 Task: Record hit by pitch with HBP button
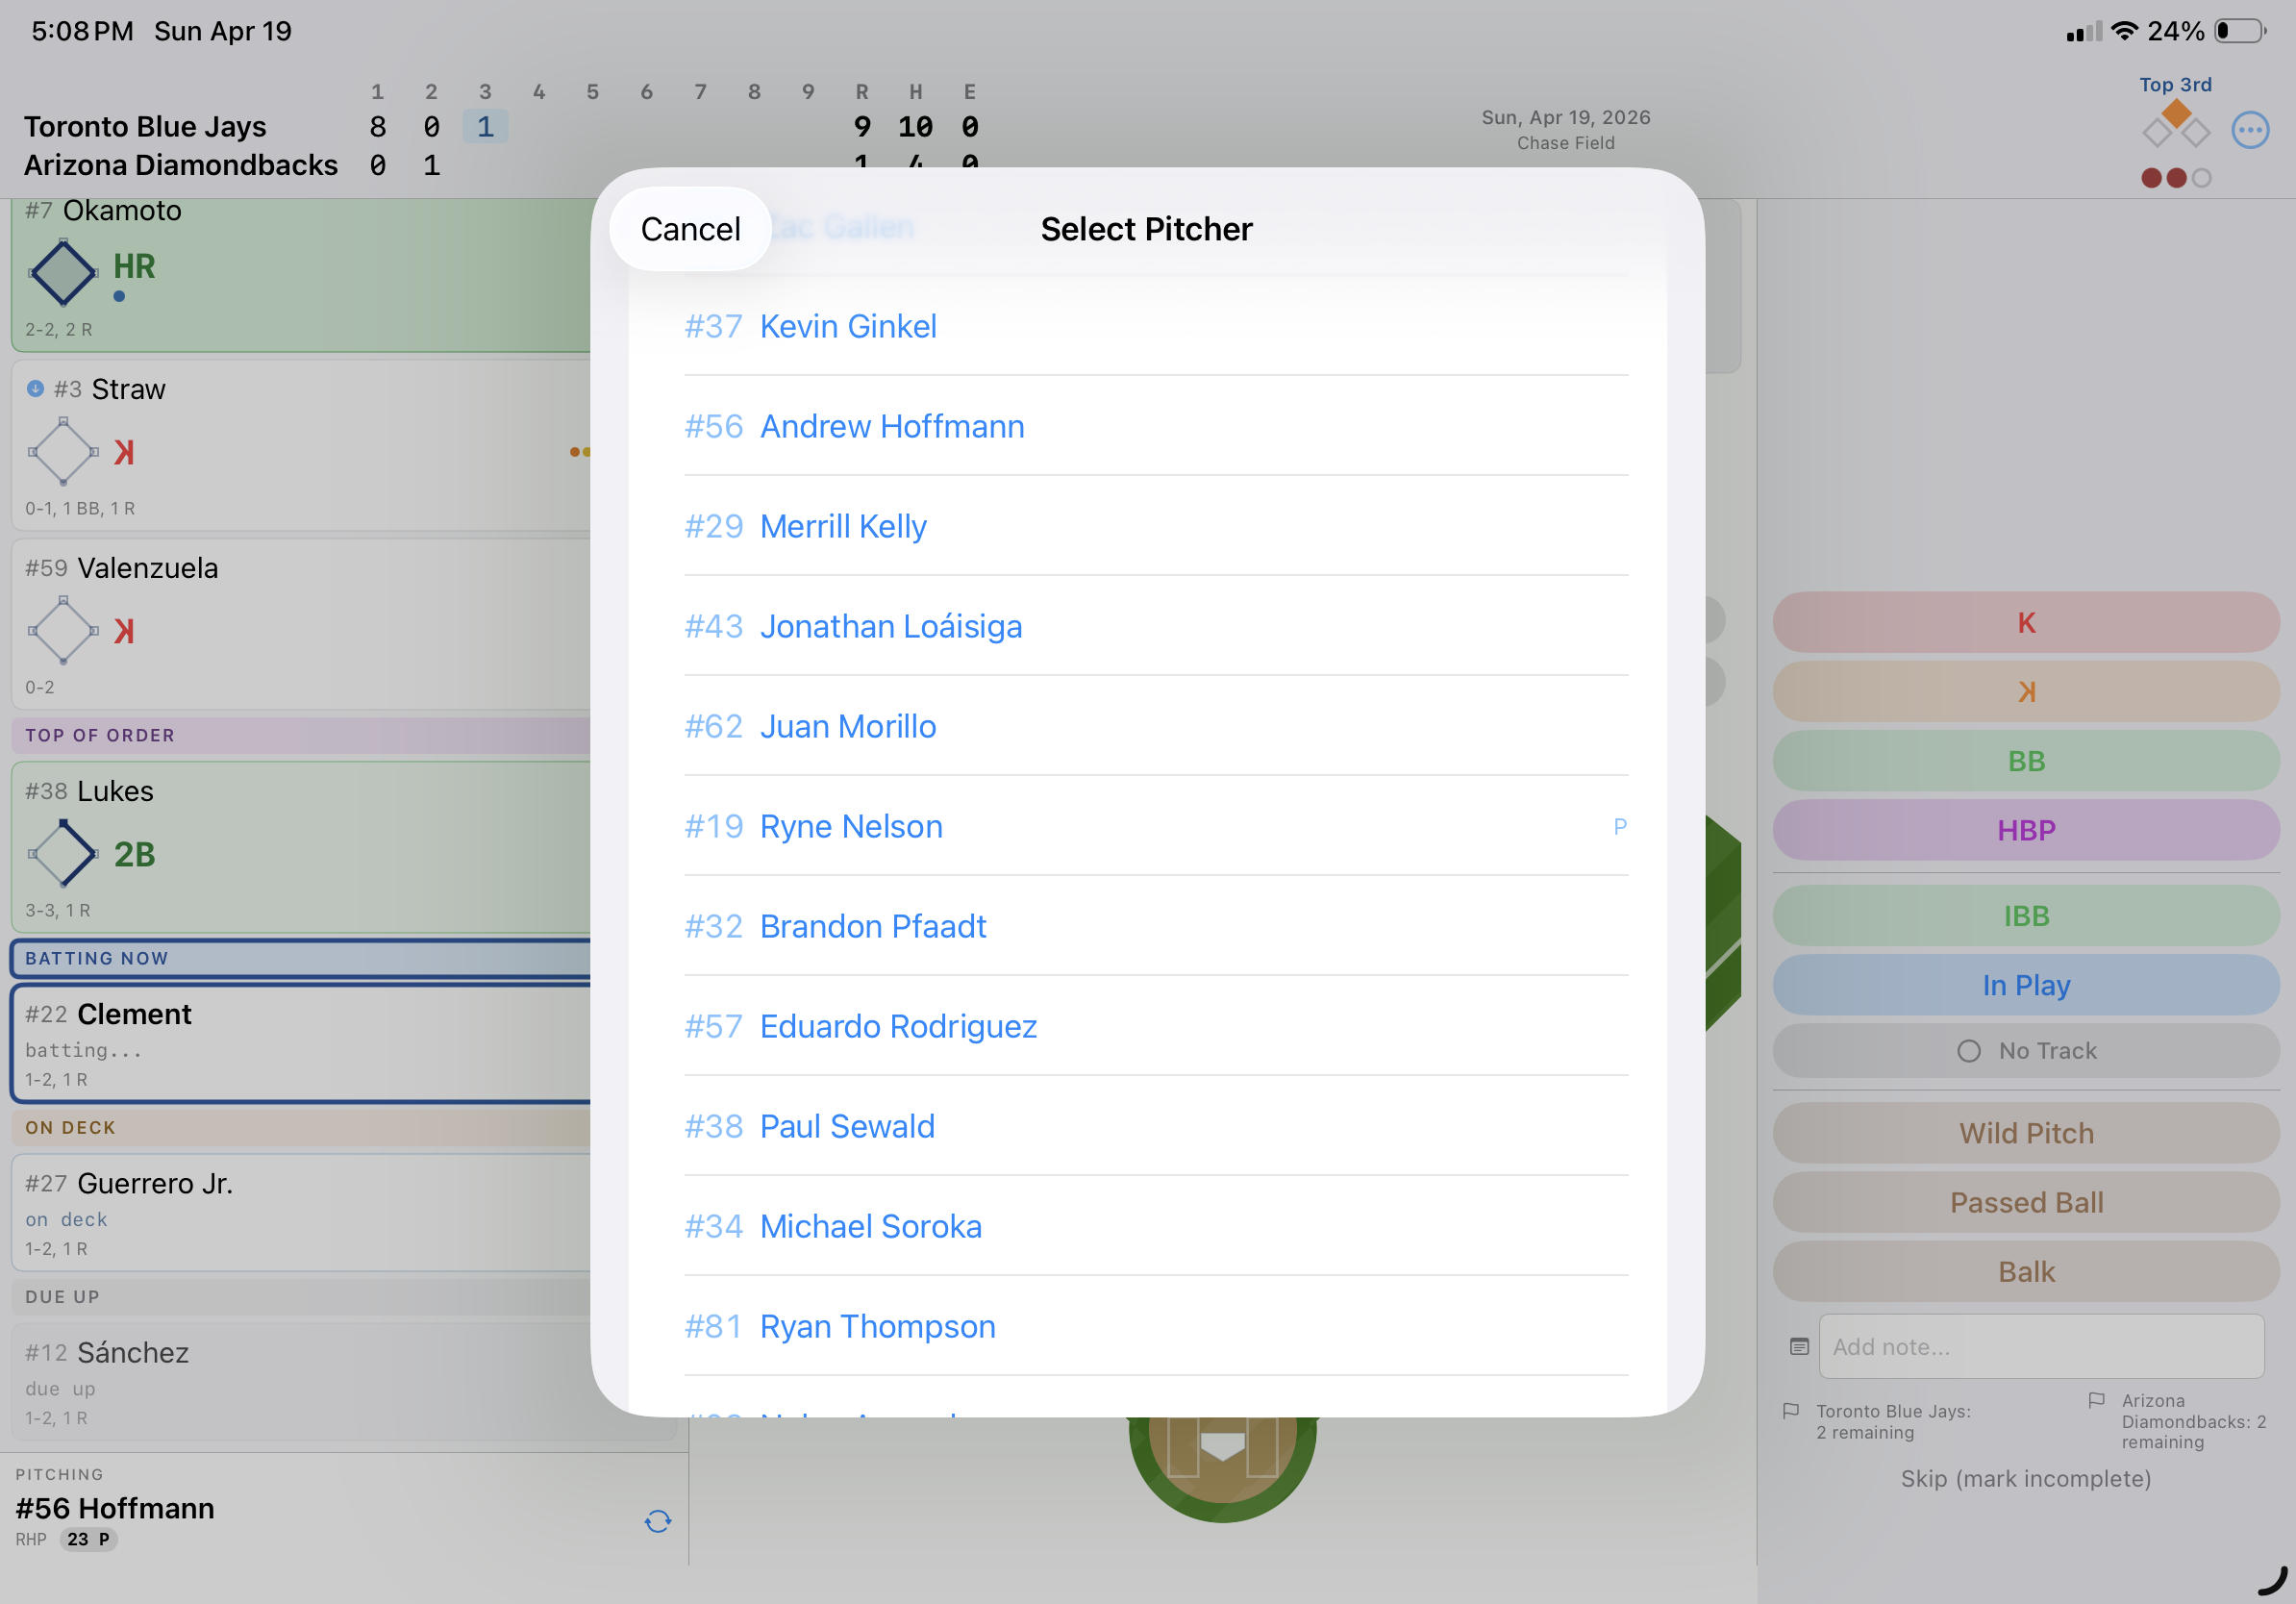pyautogui.click(x=2025, y=829)
